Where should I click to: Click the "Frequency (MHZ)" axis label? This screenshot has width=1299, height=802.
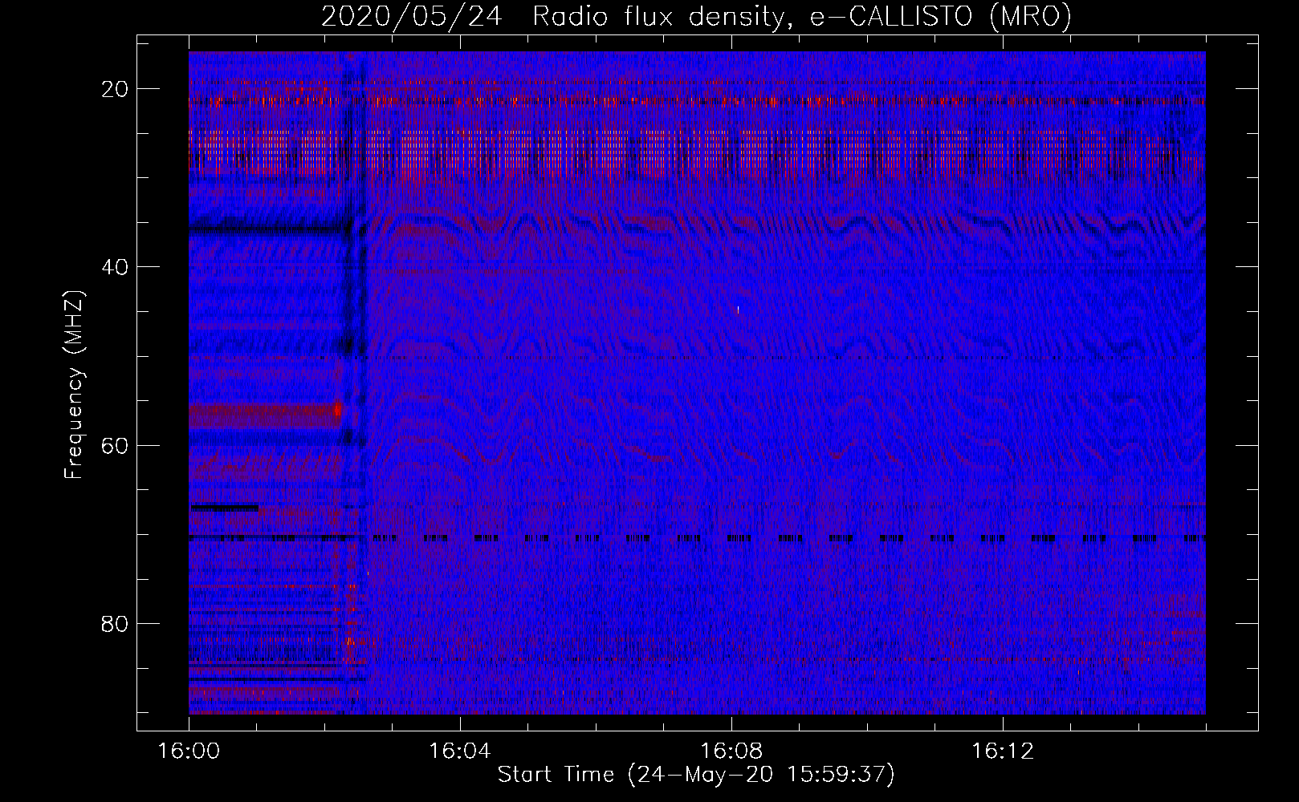pos(74,385)
